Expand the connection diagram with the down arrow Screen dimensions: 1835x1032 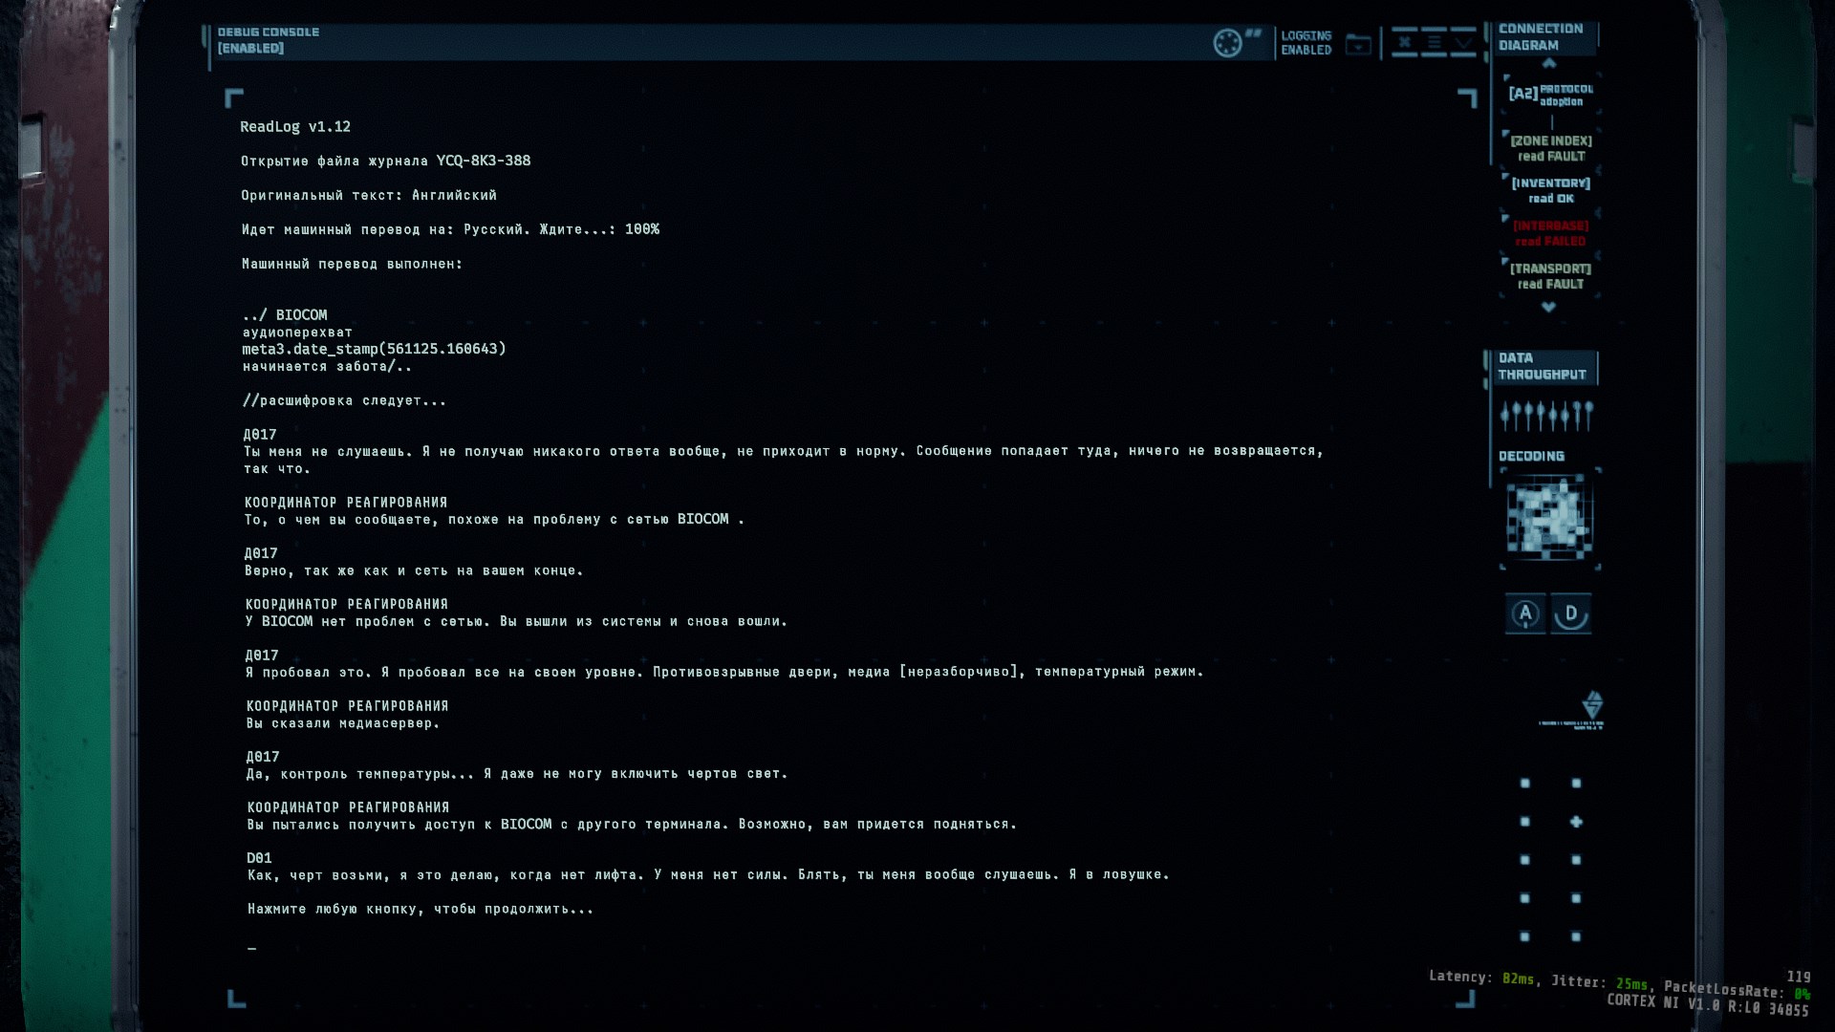tap(1548, 307)
